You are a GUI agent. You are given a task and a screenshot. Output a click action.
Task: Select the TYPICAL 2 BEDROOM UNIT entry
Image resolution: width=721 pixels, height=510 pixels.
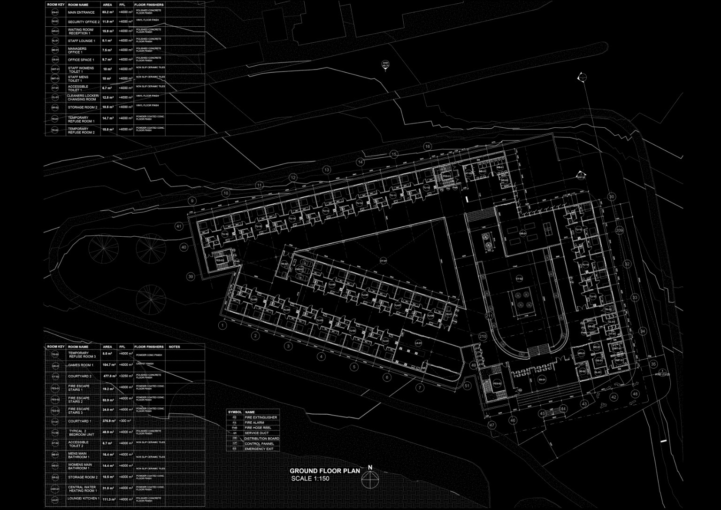81,433
